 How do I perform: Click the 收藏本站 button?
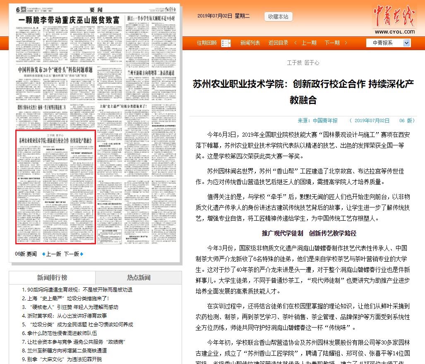[278, 17]
